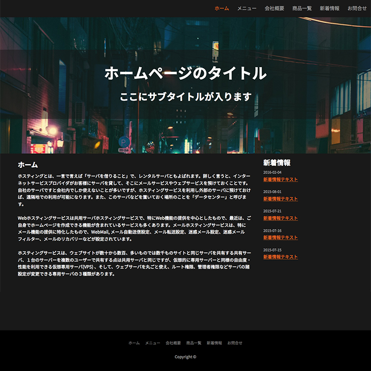
Task: Open 新着情報 in the header navigation
Action: point(329,8)
